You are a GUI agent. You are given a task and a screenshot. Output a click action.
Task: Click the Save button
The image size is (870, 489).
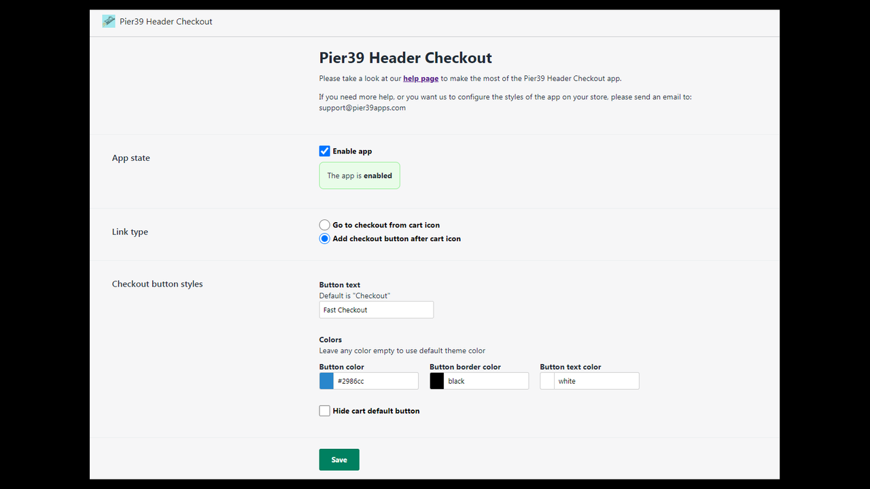[338, 459]
